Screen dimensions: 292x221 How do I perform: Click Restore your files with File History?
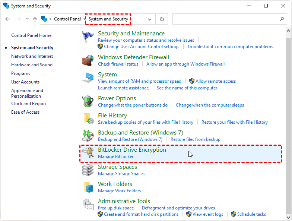(235, 122)
